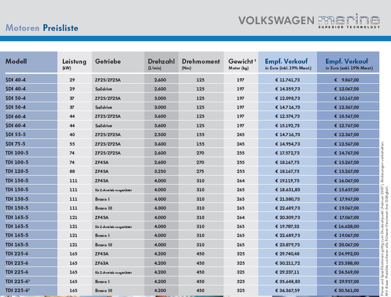Click the price "€ 19.119,73"
Viewport: 391px width, 297px height.
[x=287, y=181]
